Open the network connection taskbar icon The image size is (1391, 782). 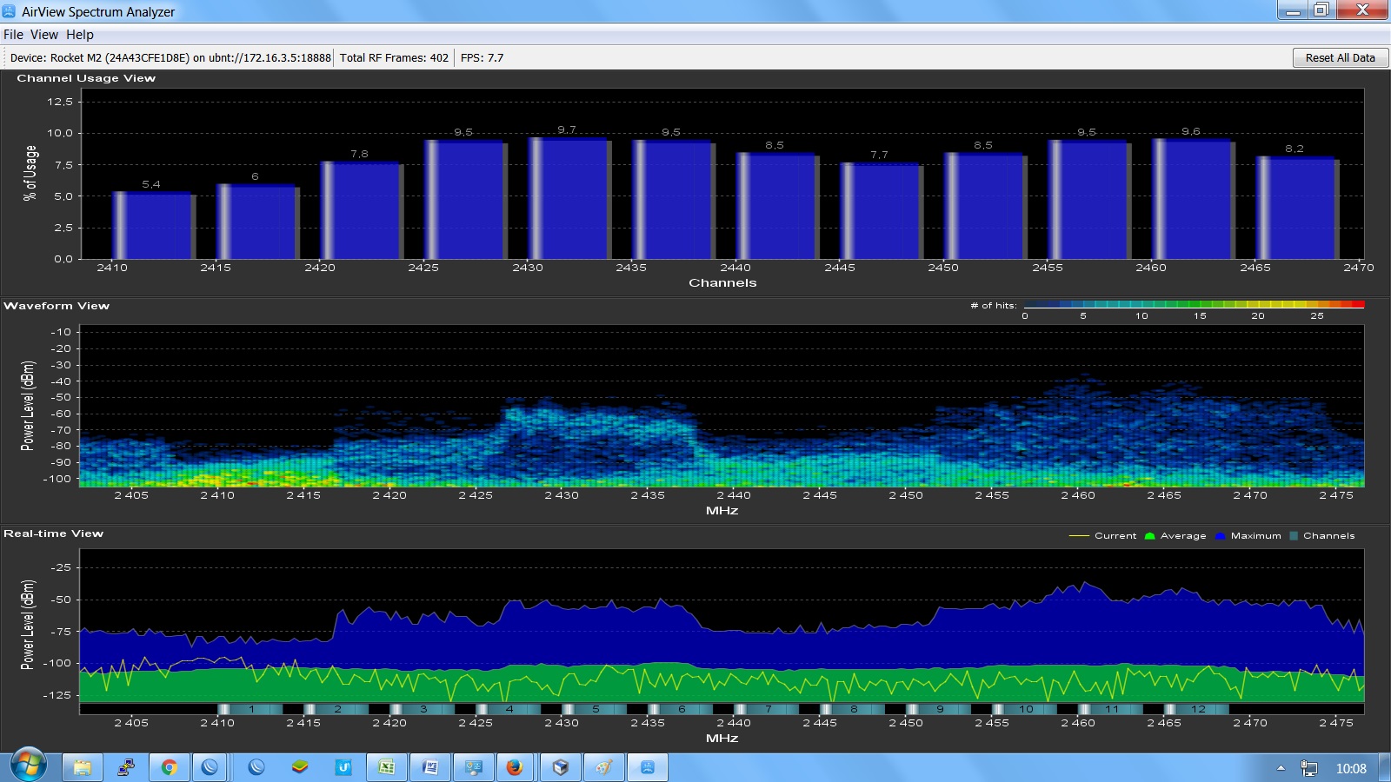(x=126, y=767)
